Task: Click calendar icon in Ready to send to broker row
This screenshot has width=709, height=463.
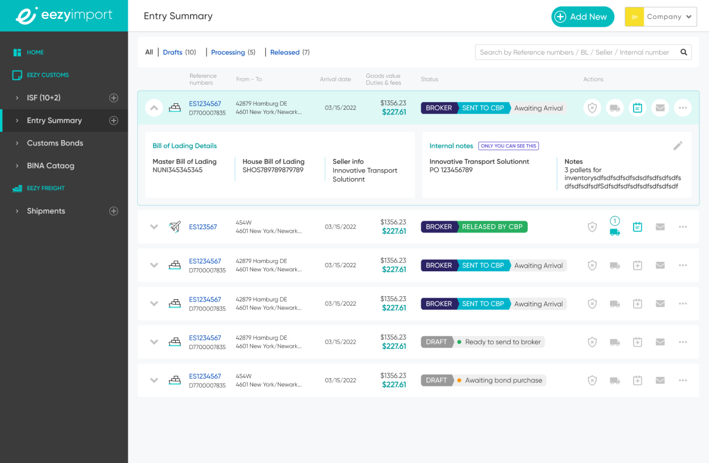Action: 637,343
